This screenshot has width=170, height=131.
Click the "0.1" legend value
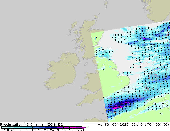pos(3,130)
